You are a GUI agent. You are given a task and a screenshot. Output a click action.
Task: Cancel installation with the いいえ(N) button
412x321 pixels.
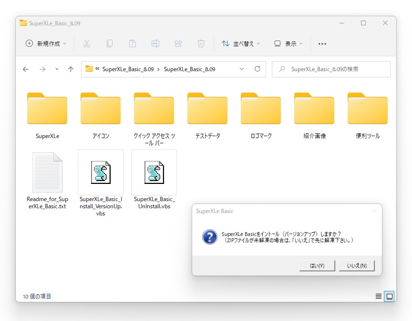(x=357, y=265)
